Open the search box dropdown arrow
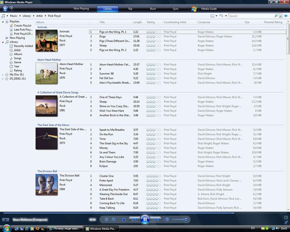 [x=281, y=16]
